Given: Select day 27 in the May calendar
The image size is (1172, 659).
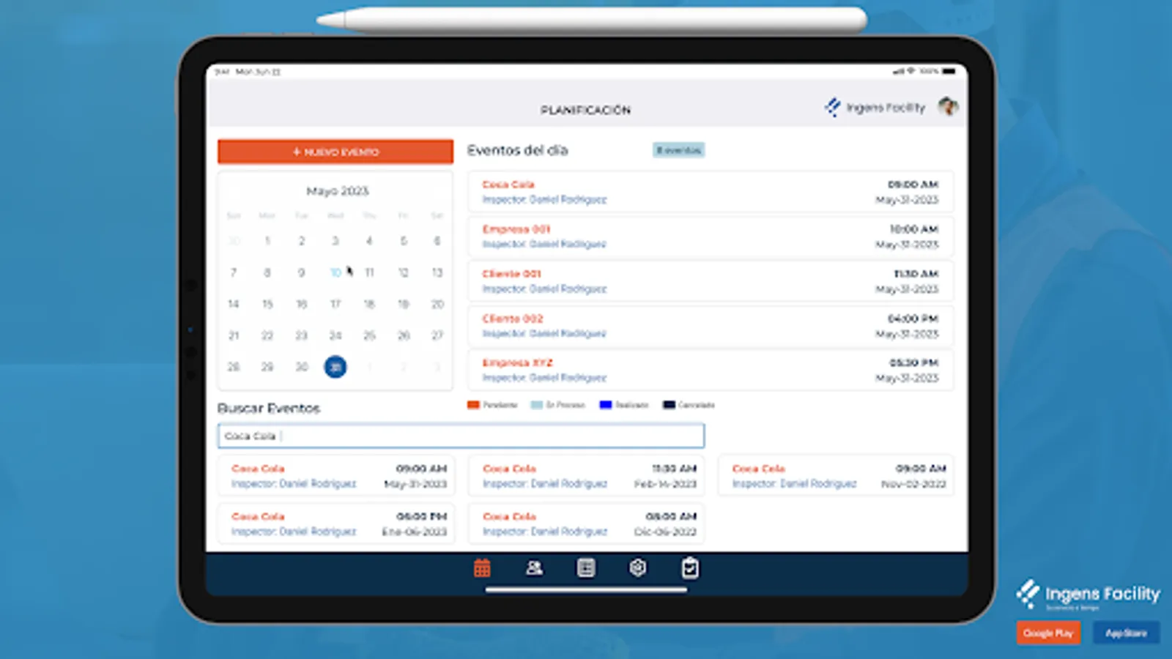Looking at the screenshot, I should point(437,335).
